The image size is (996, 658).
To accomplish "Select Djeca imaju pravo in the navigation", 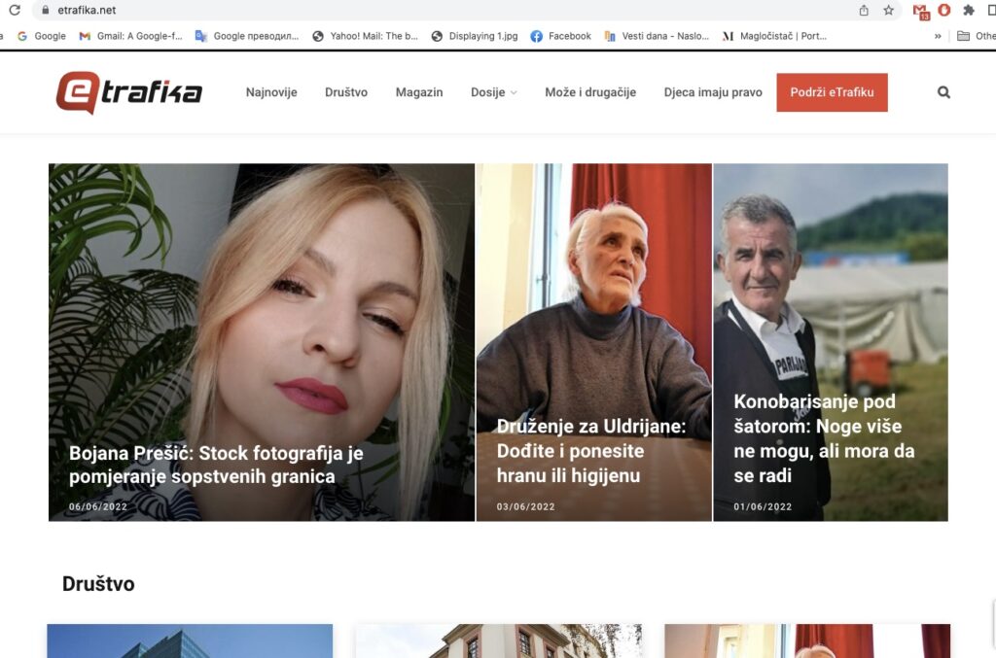I will [x=713, y=92].
